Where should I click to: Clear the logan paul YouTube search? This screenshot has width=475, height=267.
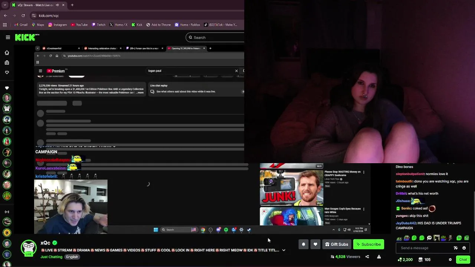click(236, 71)
